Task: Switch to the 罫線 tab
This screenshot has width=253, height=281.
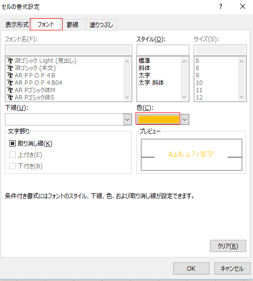Action: [72, 25]
